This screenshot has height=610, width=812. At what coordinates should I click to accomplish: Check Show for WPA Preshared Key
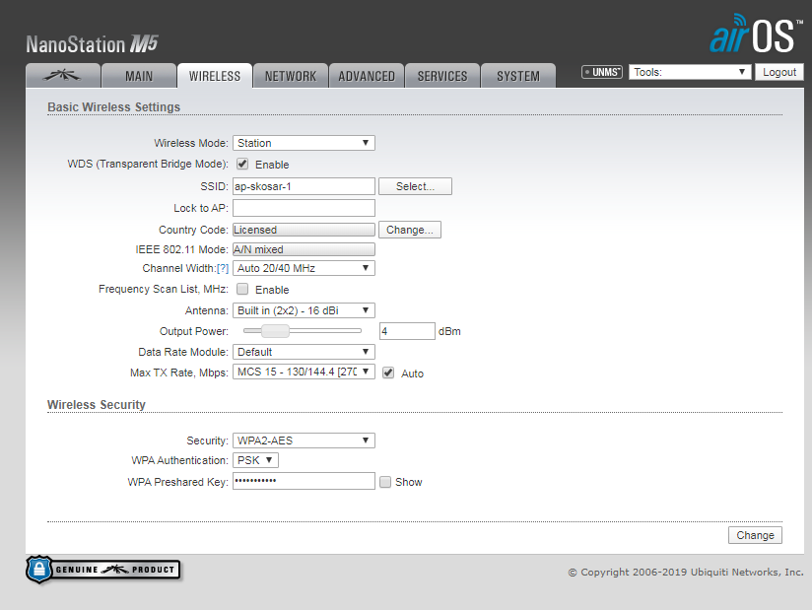pos(385,482)
